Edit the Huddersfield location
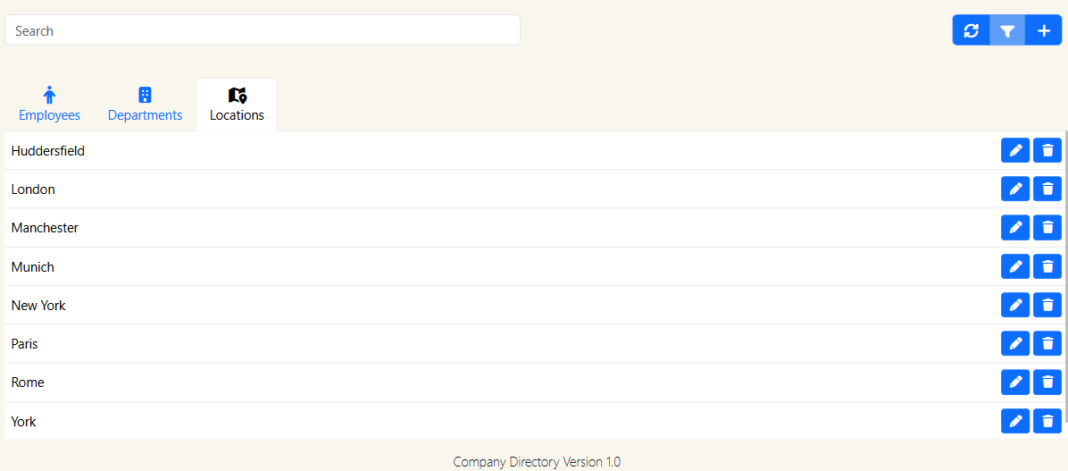 point(1015,151)
